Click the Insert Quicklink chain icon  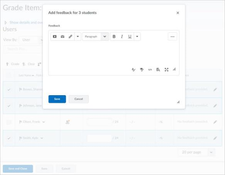coord(70,37)
